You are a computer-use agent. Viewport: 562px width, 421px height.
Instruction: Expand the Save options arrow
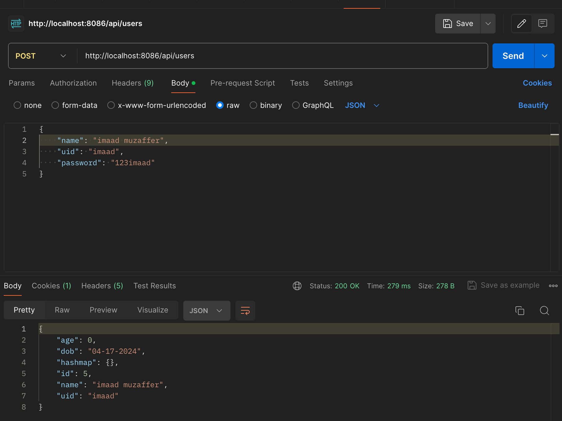(x=488, y=24)
